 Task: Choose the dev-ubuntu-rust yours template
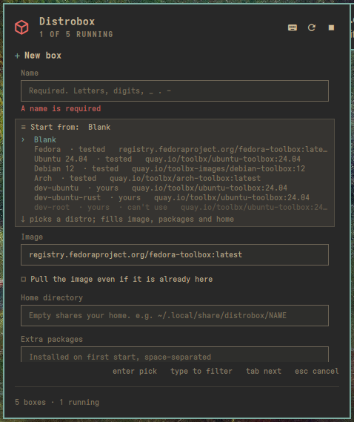tap(175, 197)
